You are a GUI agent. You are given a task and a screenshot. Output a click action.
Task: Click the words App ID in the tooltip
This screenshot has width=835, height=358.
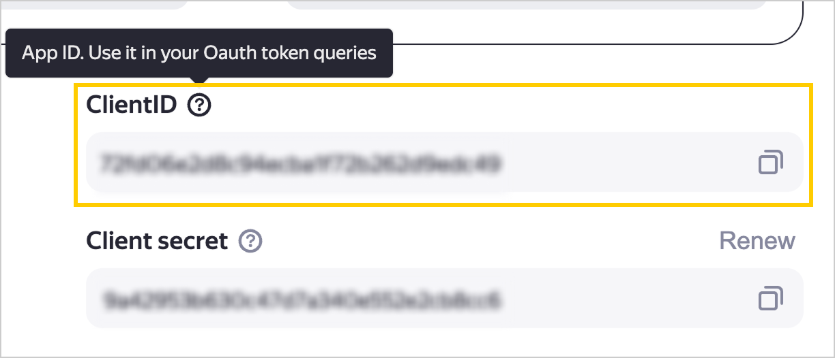tap(51, 53)
